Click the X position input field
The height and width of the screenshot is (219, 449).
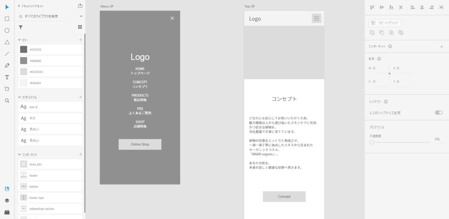click(404, 68)
